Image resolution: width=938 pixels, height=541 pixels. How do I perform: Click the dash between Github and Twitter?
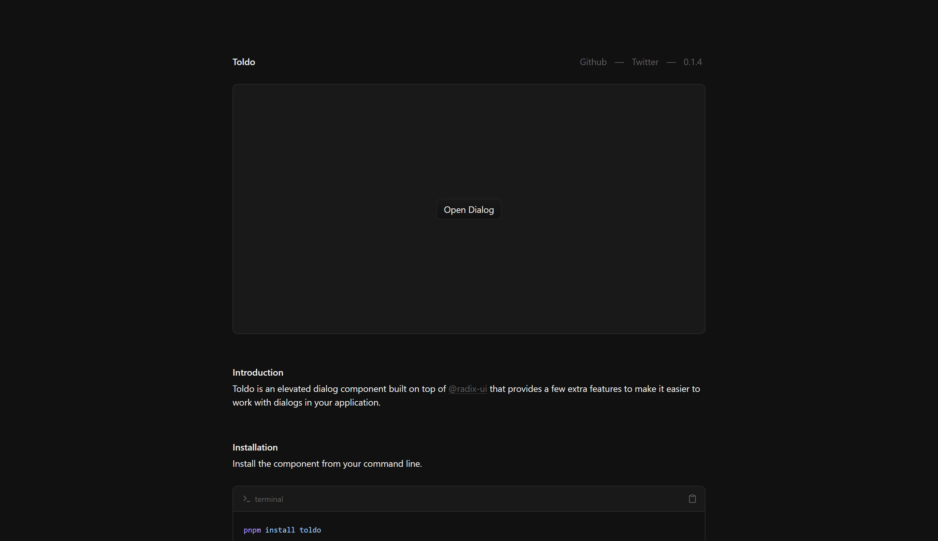(619, 62)
